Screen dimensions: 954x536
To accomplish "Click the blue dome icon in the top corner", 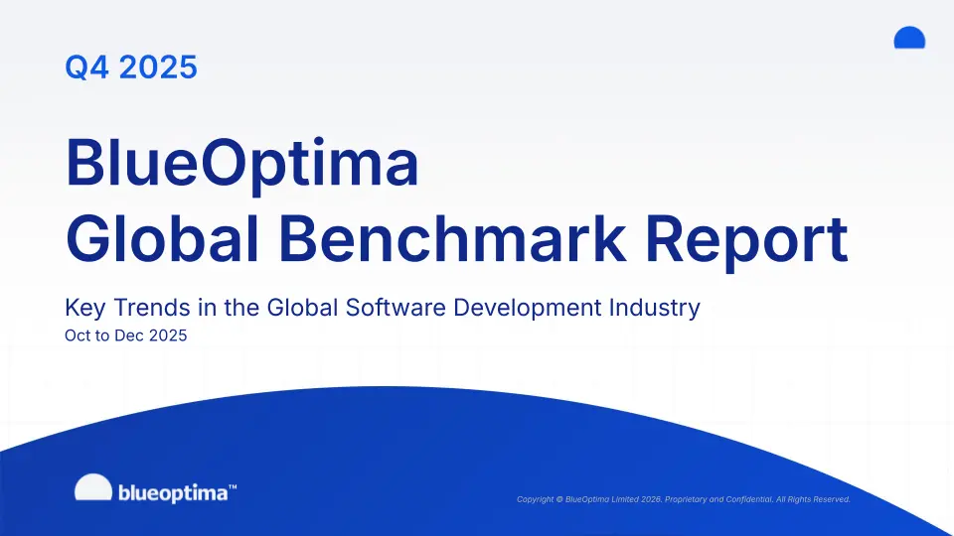I will tap(909, 37).
